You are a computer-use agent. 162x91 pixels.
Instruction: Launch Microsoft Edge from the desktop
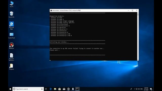click(11, 26)
